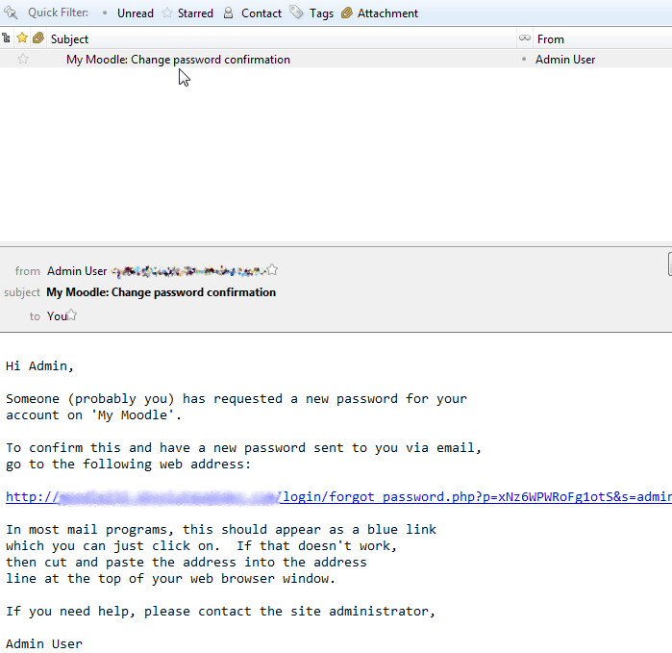Toggle the Unread quick filter
The height and width of the screenshot is (653, 672).
128,13
